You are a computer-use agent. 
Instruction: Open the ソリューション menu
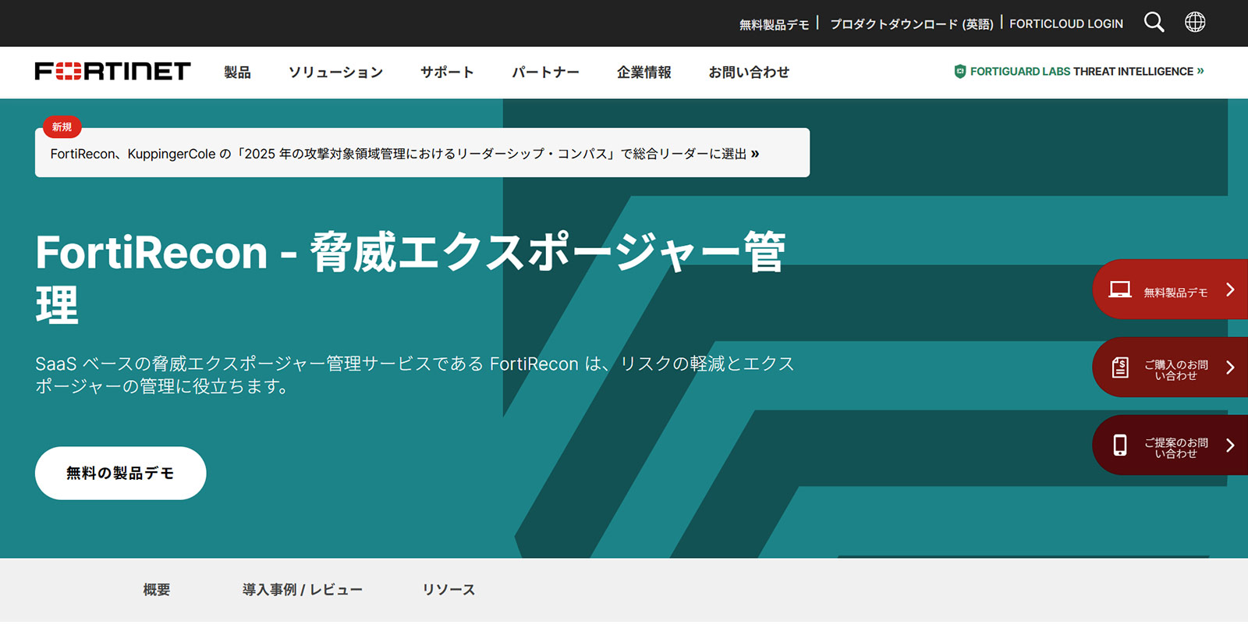click(x=335, y=72)
